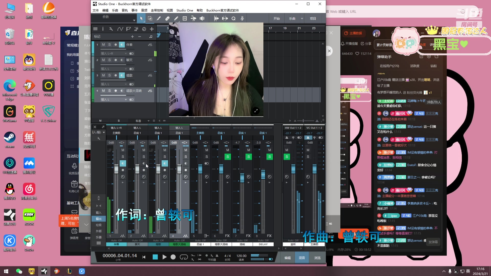Click the 开始 start button

pos(276,18)
